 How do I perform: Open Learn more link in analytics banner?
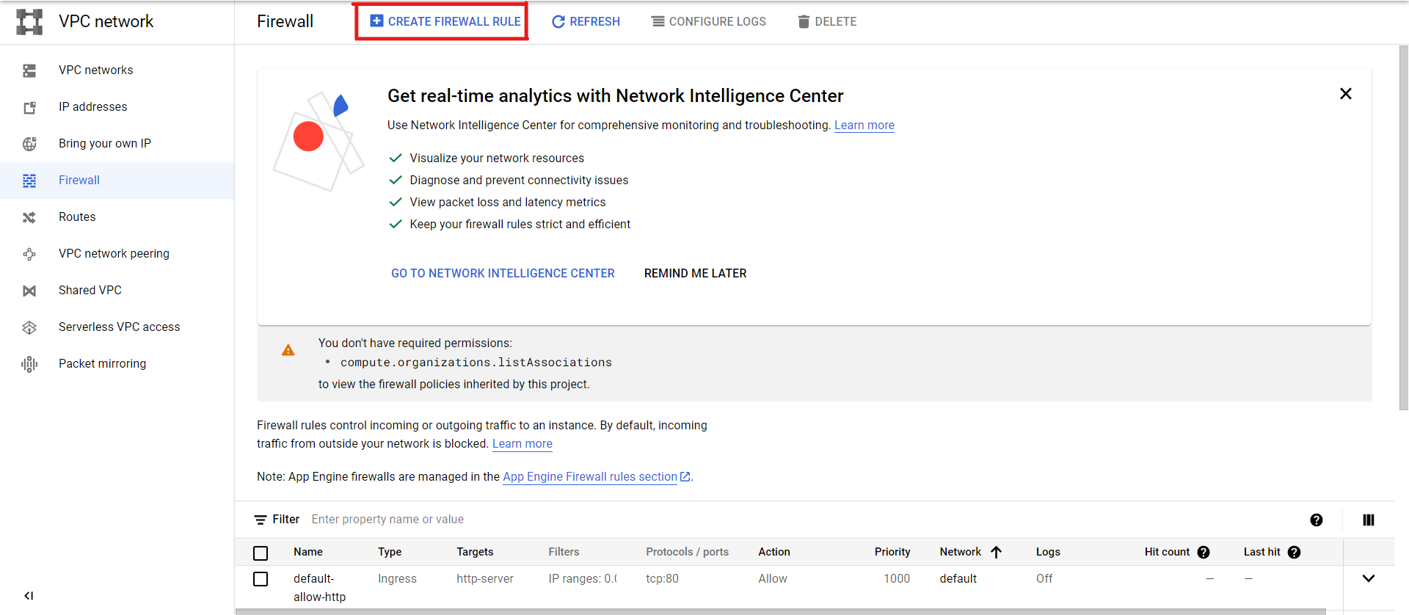[x=864, y=125]
